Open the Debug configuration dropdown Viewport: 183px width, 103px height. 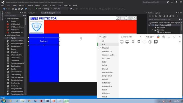(48, 9)
